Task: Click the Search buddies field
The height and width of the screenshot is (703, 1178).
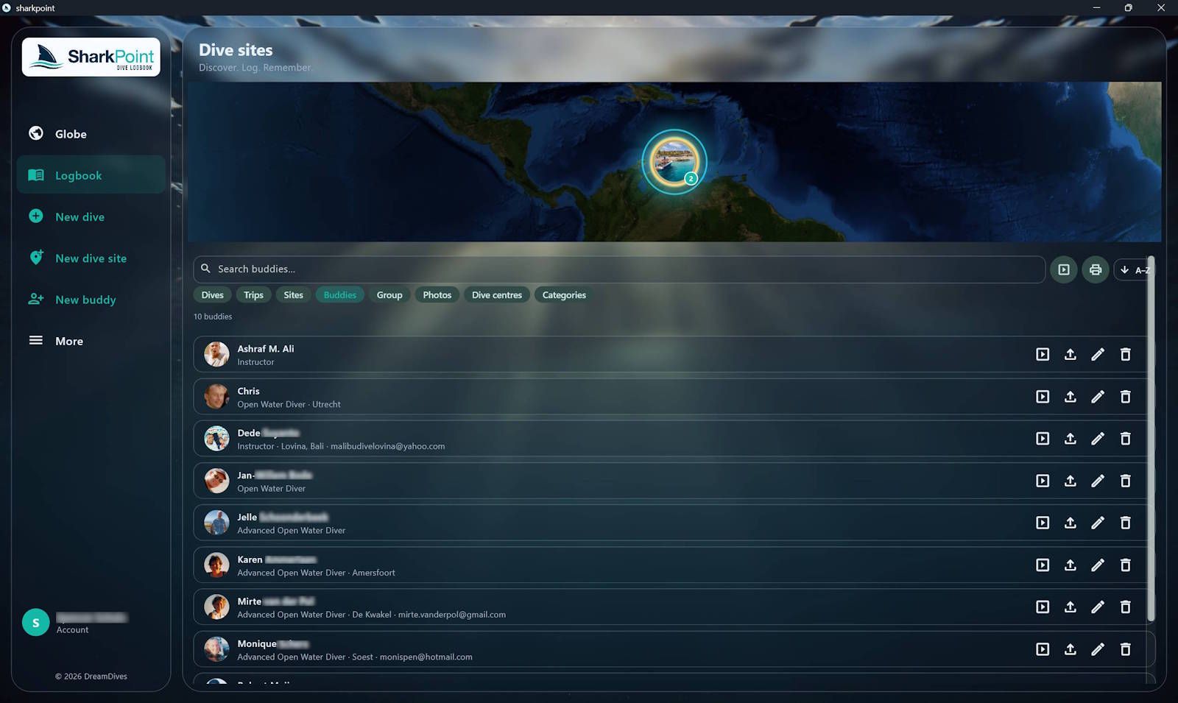Action: click(x=618, y=269)
